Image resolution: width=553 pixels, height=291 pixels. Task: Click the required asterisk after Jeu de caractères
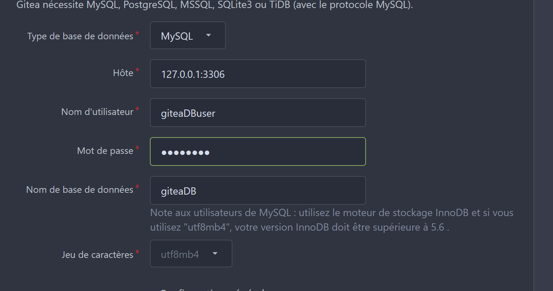click(x=137, y=252)
